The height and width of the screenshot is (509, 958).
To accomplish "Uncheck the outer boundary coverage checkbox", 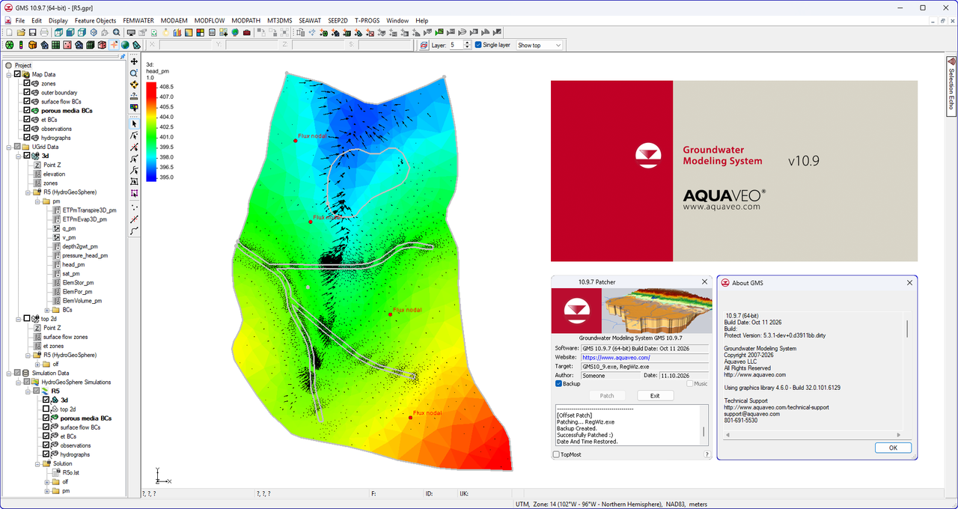I will coord(27,93).
